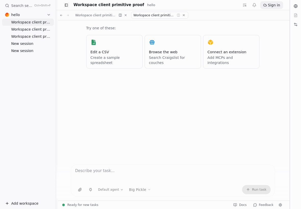Focus the Search sessions field
Viewport: 301px width, 209px height.
click(x=28, y=6)
